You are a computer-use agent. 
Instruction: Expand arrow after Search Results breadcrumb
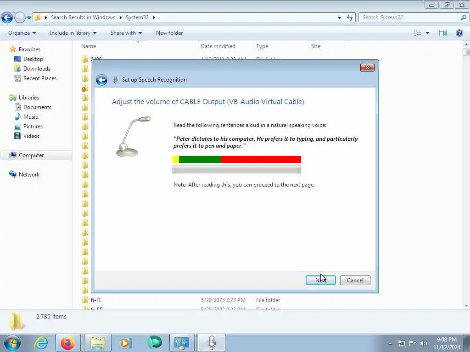tap(121, 17)
